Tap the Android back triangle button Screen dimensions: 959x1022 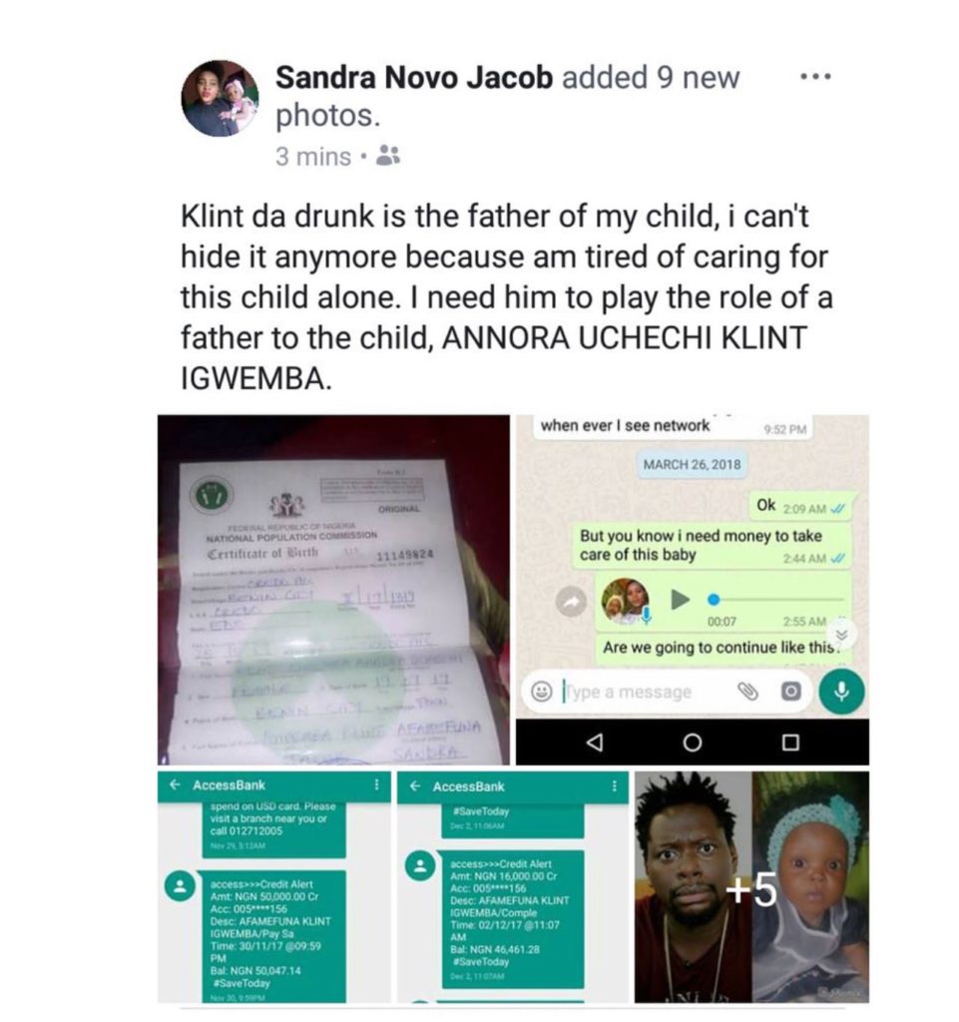tap(594, 743)
